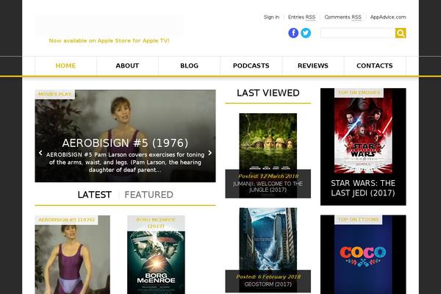Screen dimensions: 441x294
Task: Open AEROBISIGN #5 (1976) slider title
Action: click(x=125, y=143)
